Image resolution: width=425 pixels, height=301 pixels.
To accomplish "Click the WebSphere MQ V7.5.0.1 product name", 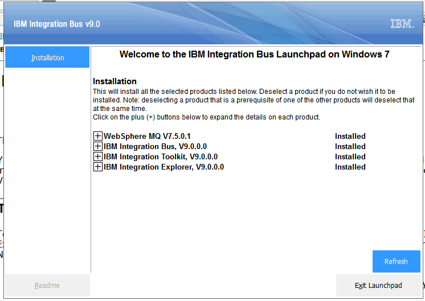I will tap(147, 136).
